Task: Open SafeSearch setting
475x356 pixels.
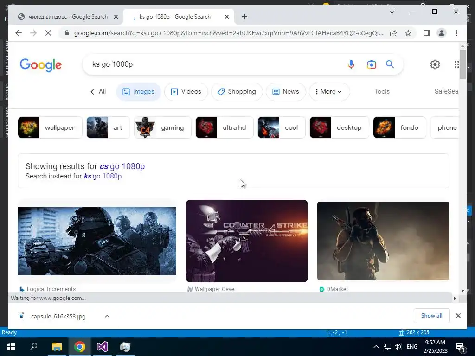Action: pos(446,91)
